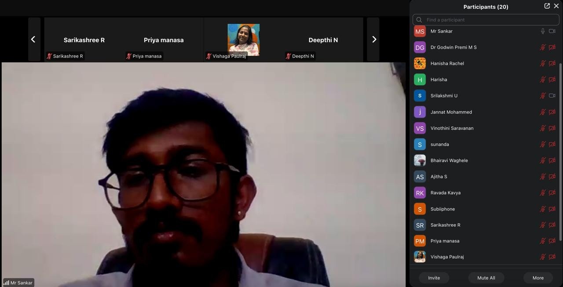The image size is (563, 287).
Task: Click Jannat Mohammed's muted microphone icon
Action: tap(543, 112)
